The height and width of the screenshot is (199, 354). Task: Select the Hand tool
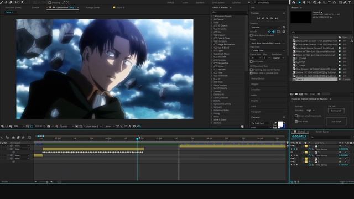coord(304,2)
